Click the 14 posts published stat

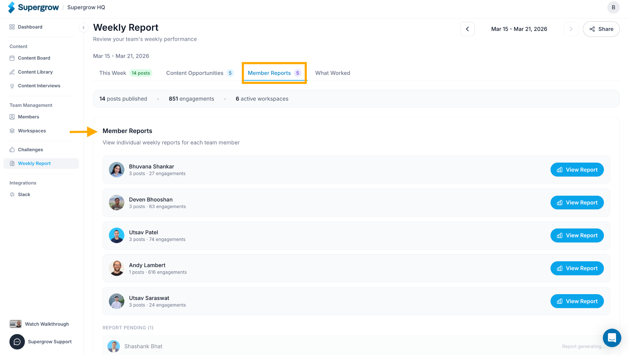pyautogui.click(x=123, y=99)
